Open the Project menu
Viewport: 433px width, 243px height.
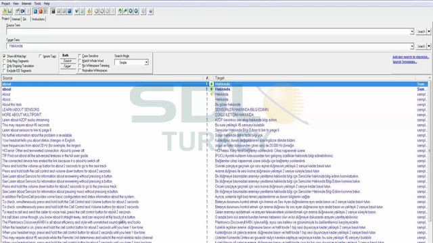[x=5, y=3]
